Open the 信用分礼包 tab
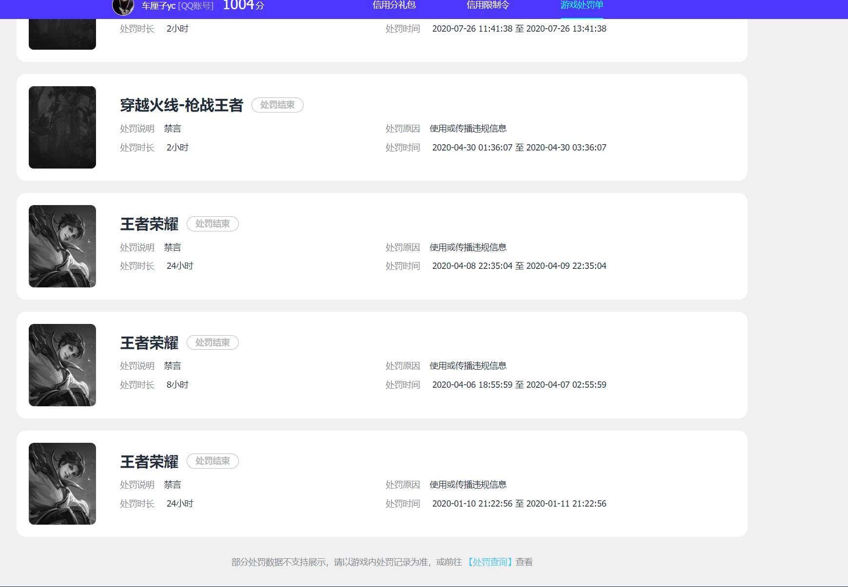The image size is (848, 587). [x=394, y=5]
